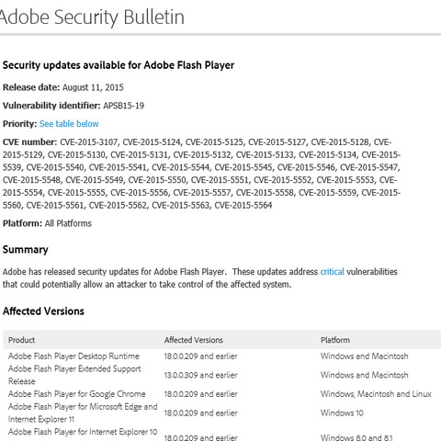Viewport: 441px width, 441px height.
Task: Click the 'Affected Versions' column header
Action: (194, 340)
